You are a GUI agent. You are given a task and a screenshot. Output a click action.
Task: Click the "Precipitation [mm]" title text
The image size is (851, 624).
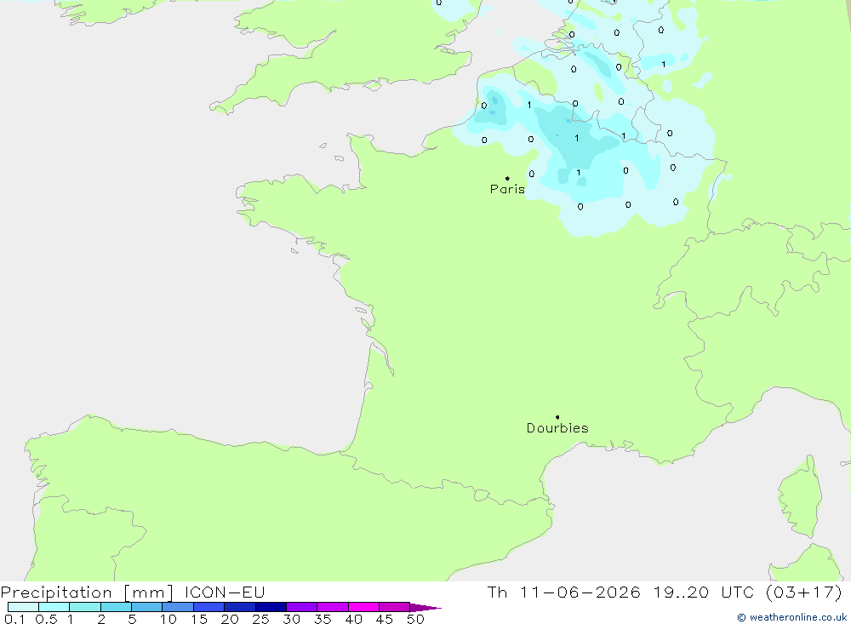point(87,593)
